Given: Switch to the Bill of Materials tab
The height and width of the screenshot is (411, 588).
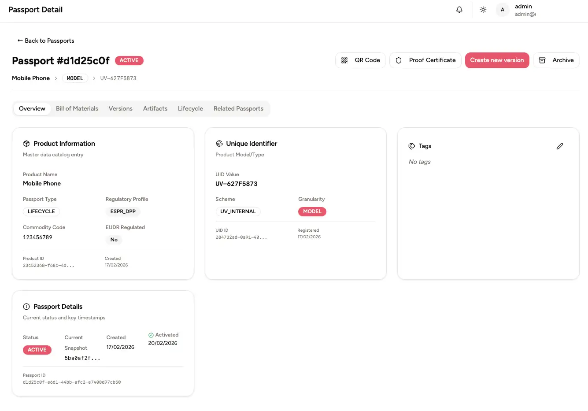Looking at the screenshot, I should 77,109.
